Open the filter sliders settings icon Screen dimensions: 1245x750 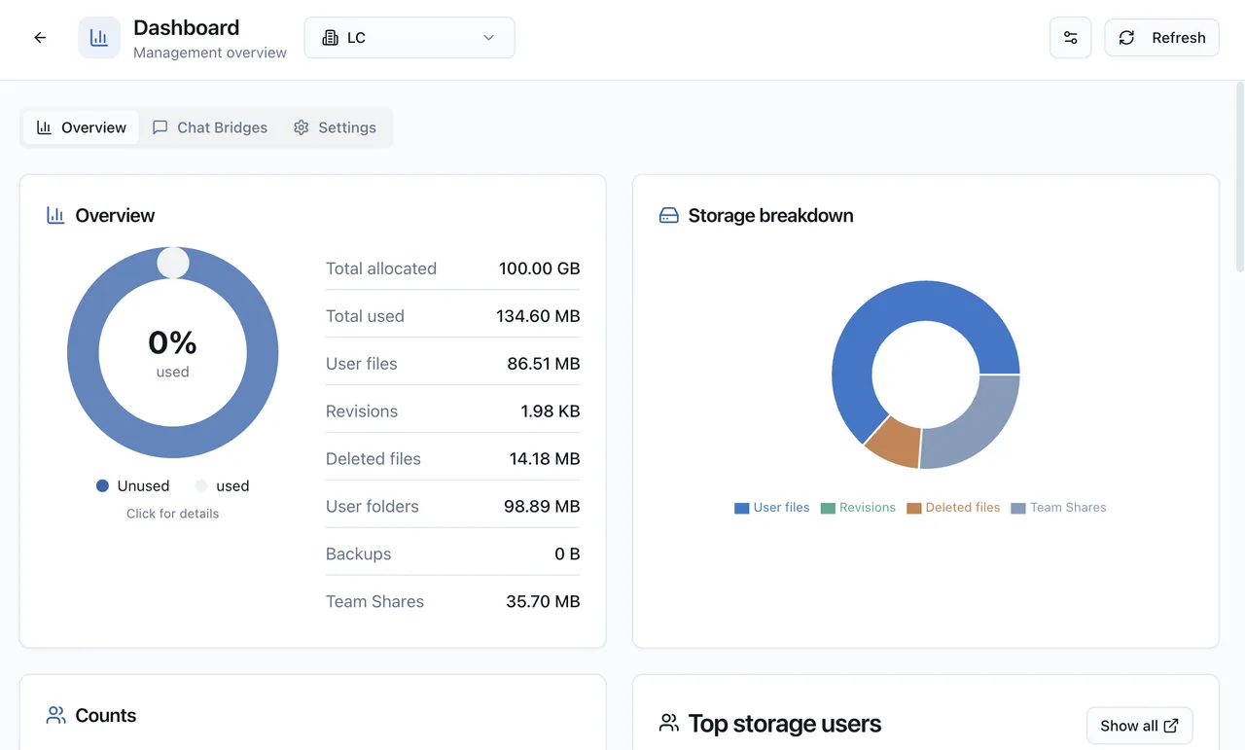[x=1070, y=38]
